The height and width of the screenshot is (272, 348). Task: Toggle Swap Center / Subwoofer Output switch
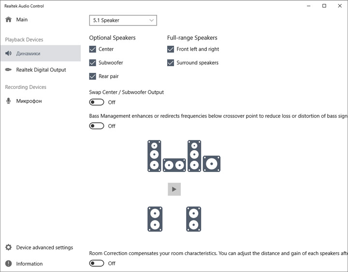coord(97,102)
